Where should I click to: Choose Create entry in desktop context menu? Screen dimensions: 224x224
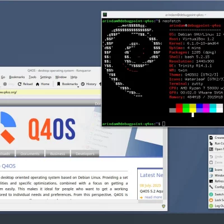click(216, 138)
